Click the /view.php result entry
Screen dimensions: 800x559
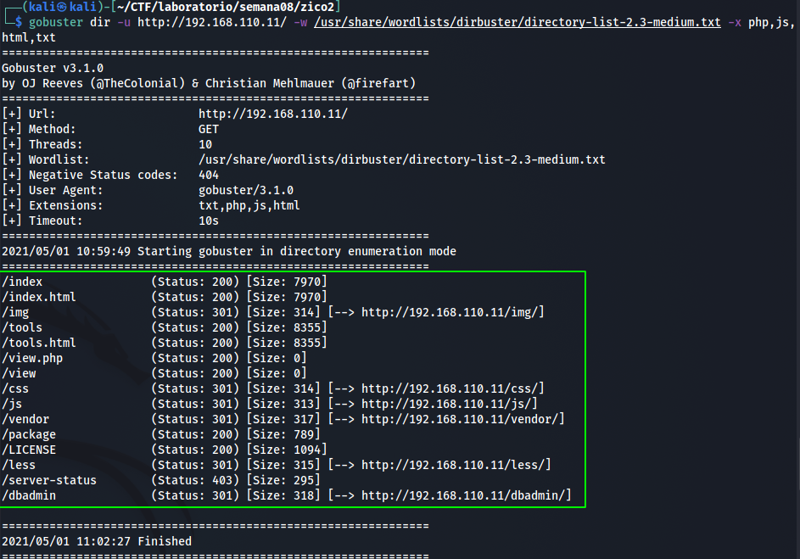click(x=32, y=358)
